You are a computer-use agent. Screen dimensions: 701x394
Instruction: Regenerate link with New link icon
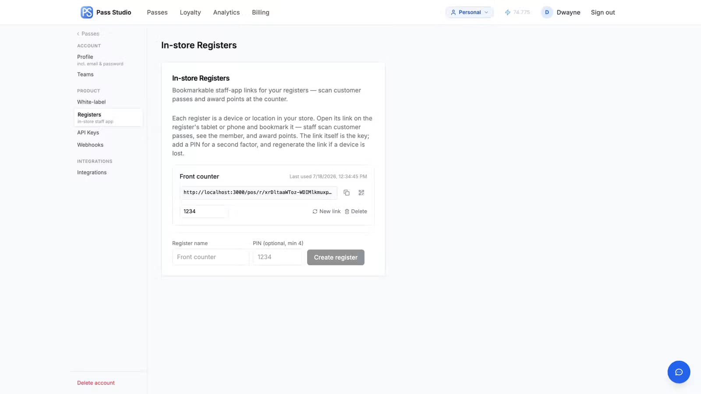pyautogui.click(x=315, y=211)
